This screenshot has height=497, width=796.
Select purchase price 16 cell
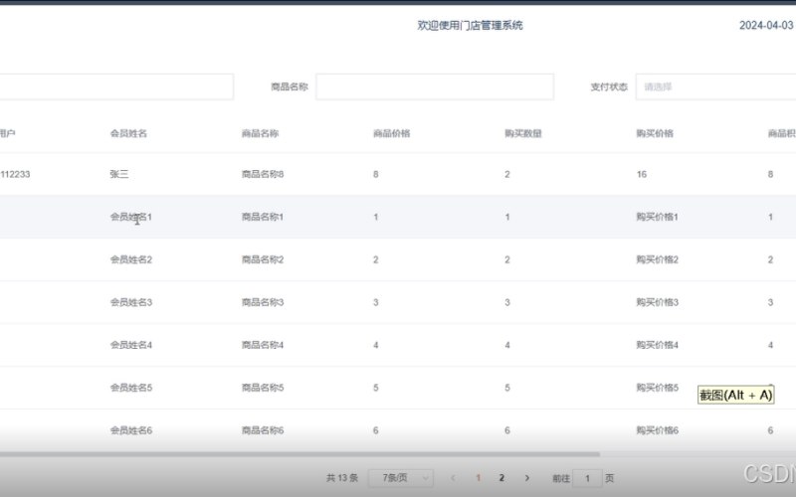tap(641, 174)
